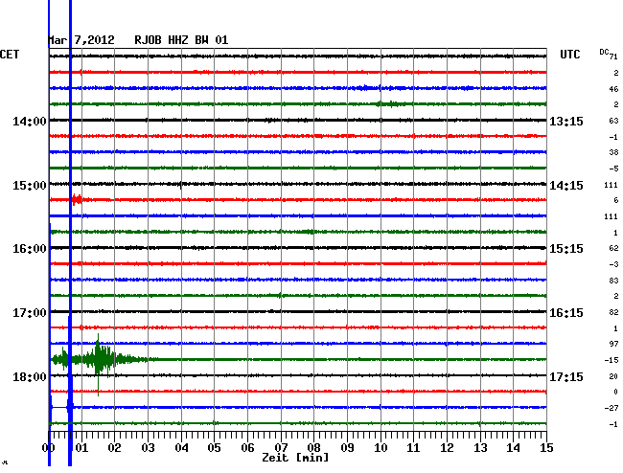Select the "13" minute tick label
Image resolution: width=623 pixels, height=473 pixels.
480,448
